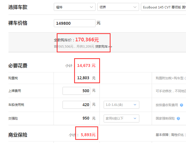Click the 950 交强险 value
This screenshot has width=186, height=143.
point(86,118)
